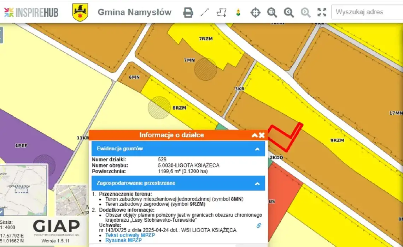Go to next map view magnifier

(305, 12)
